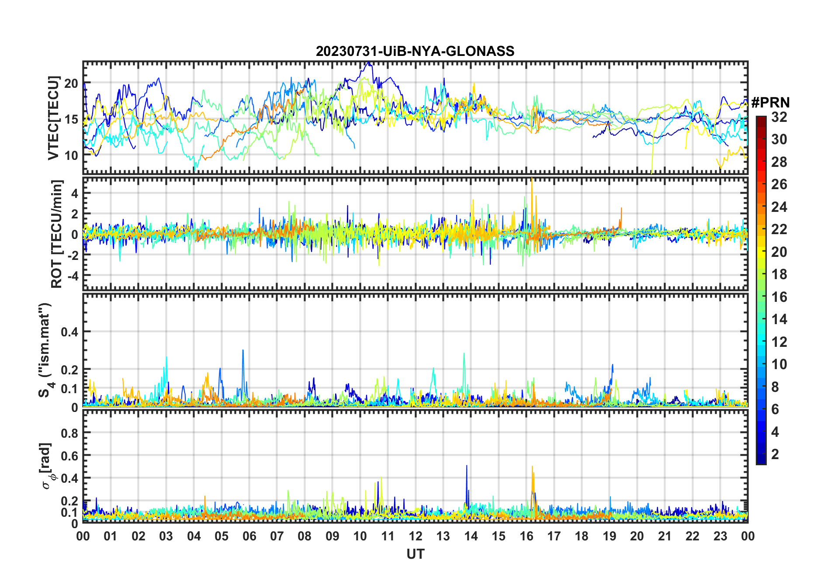Click x-axis hour label 13
This screenshot has width=831, height=581.
pyautogui.click(x=443, y=536)
